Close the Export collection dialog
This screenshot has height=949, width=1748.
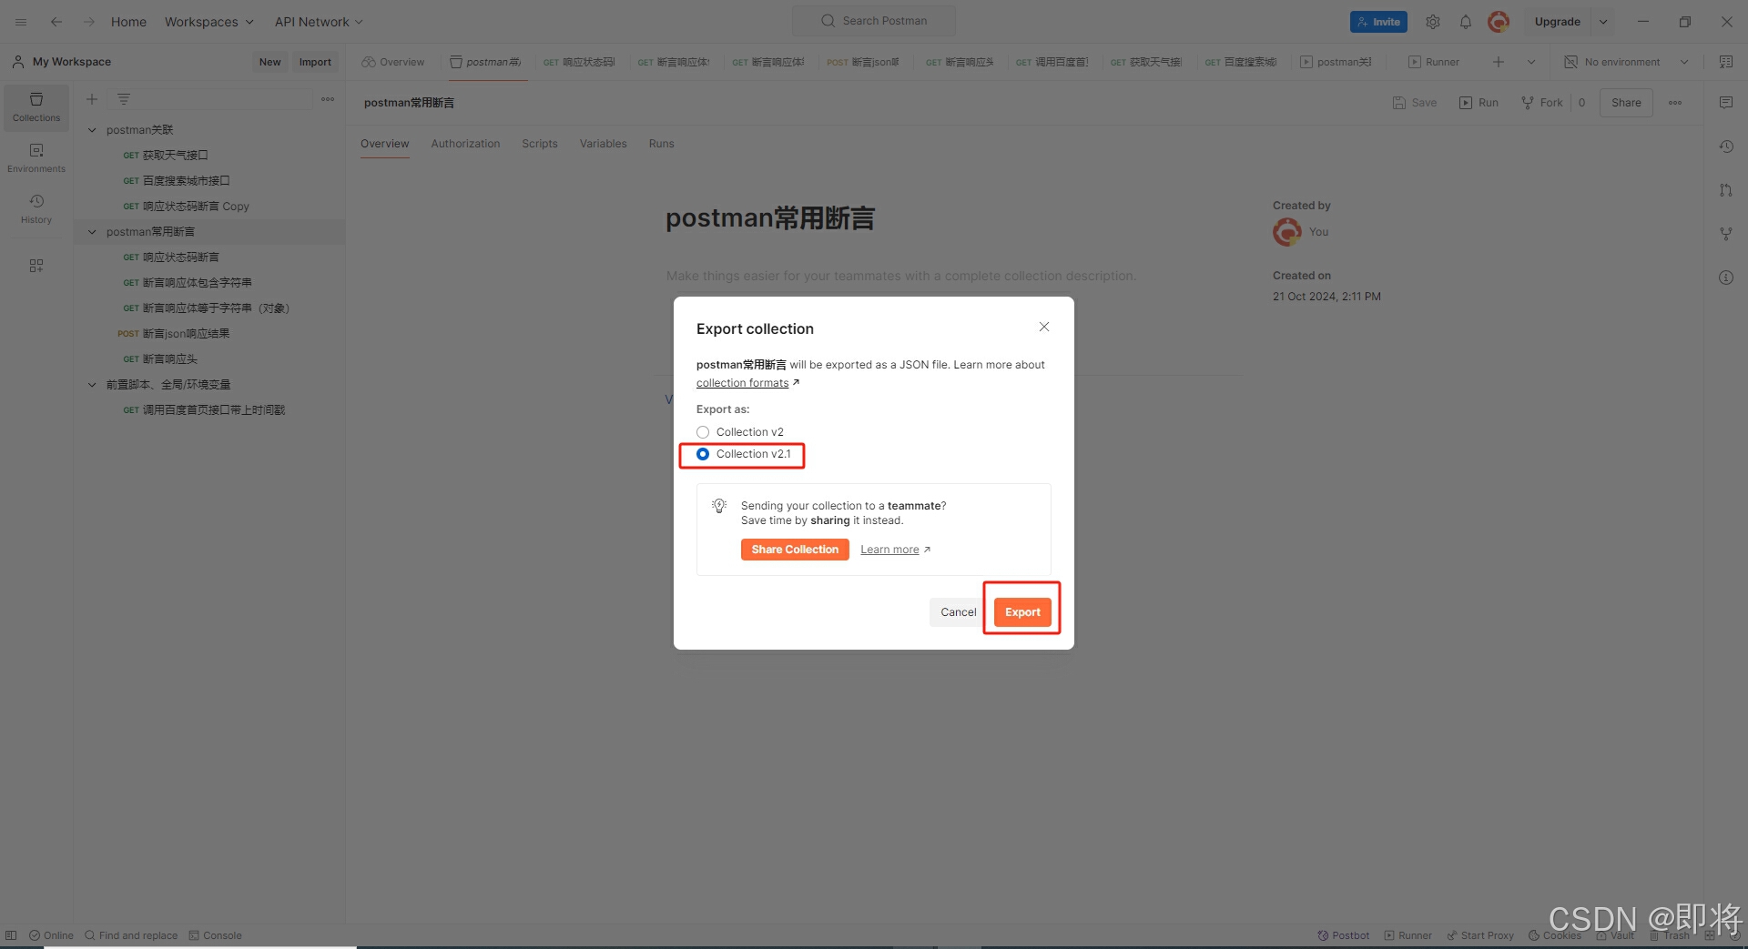point(1044,327)
